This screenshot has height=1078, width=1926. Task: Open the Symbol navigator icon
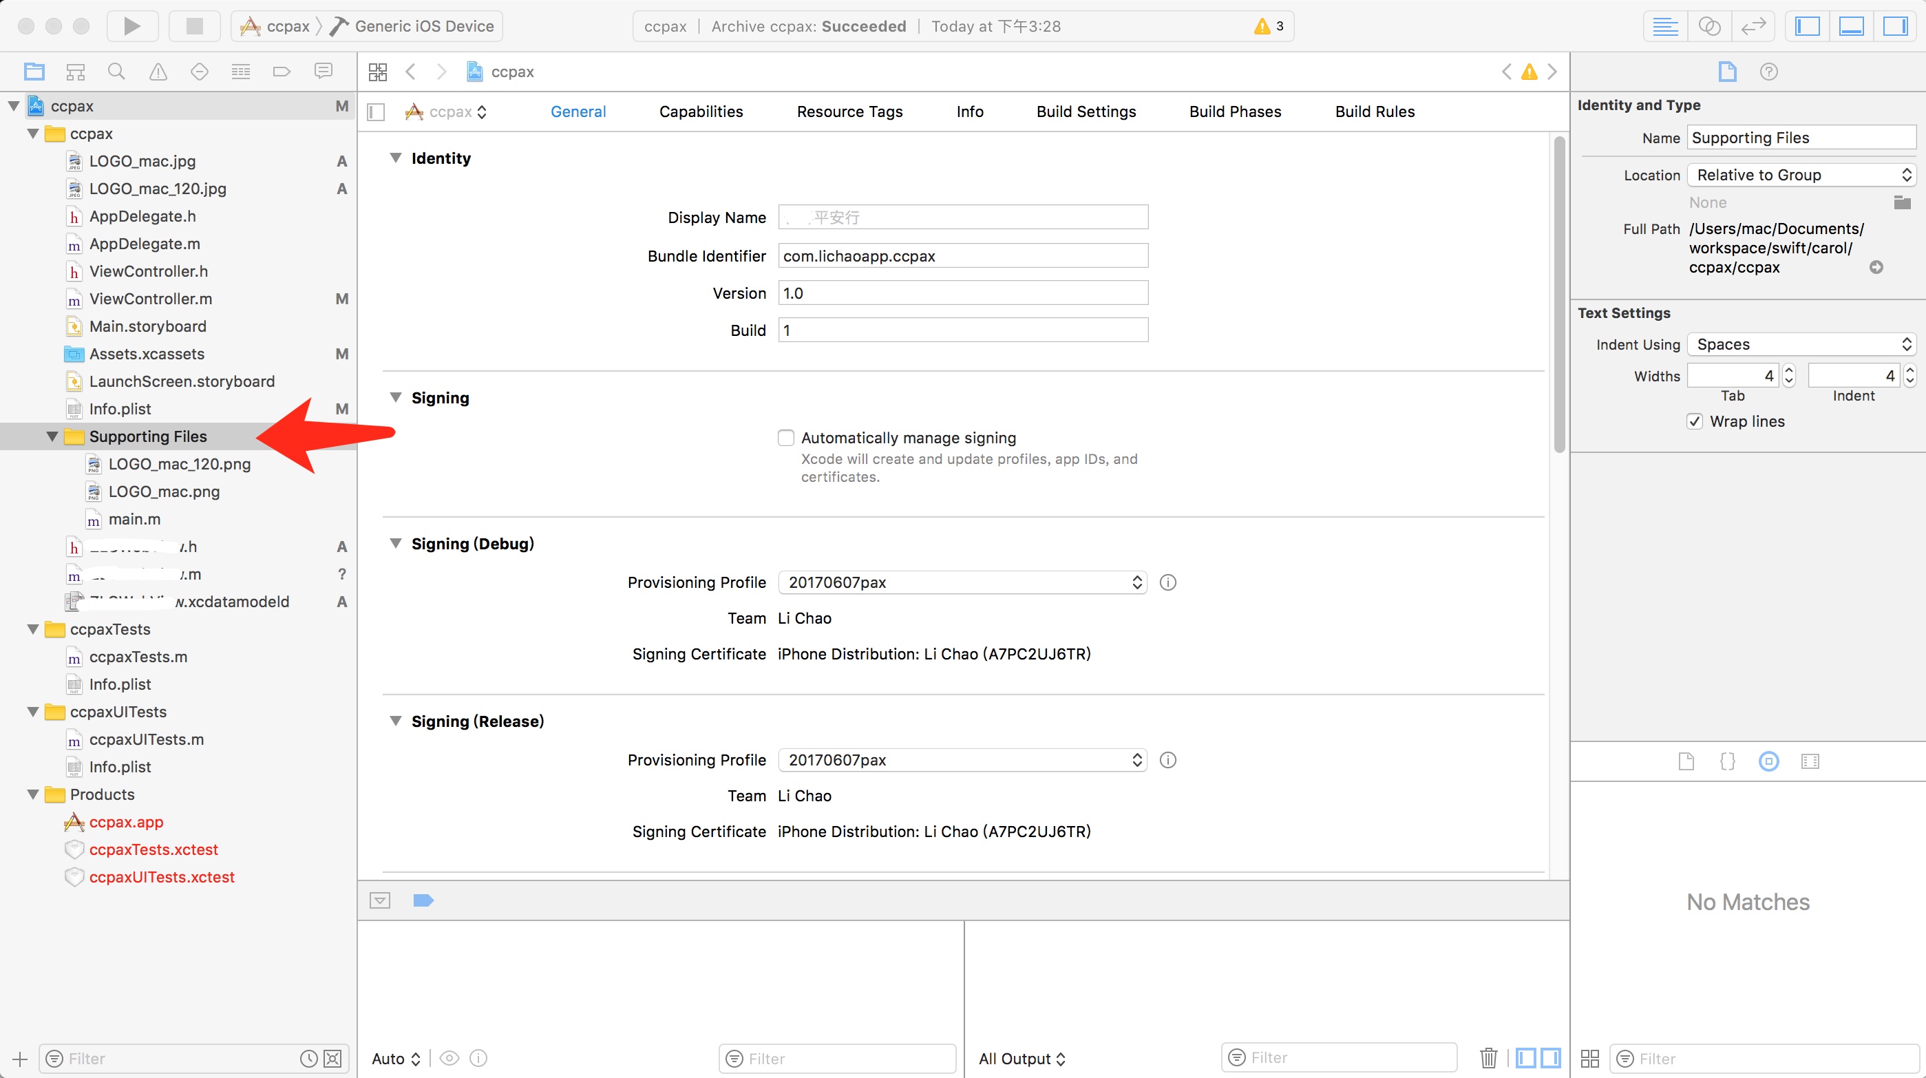(76, 72)
